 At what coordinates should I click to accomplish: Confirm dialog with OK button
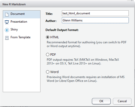coord(101,101)
